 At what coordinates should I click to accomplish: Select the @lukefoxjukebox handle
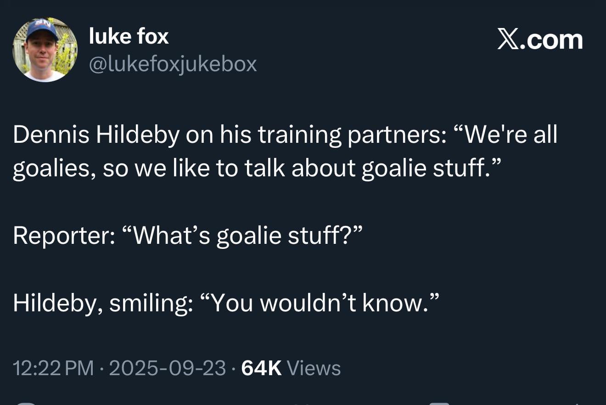click(172, 64)
